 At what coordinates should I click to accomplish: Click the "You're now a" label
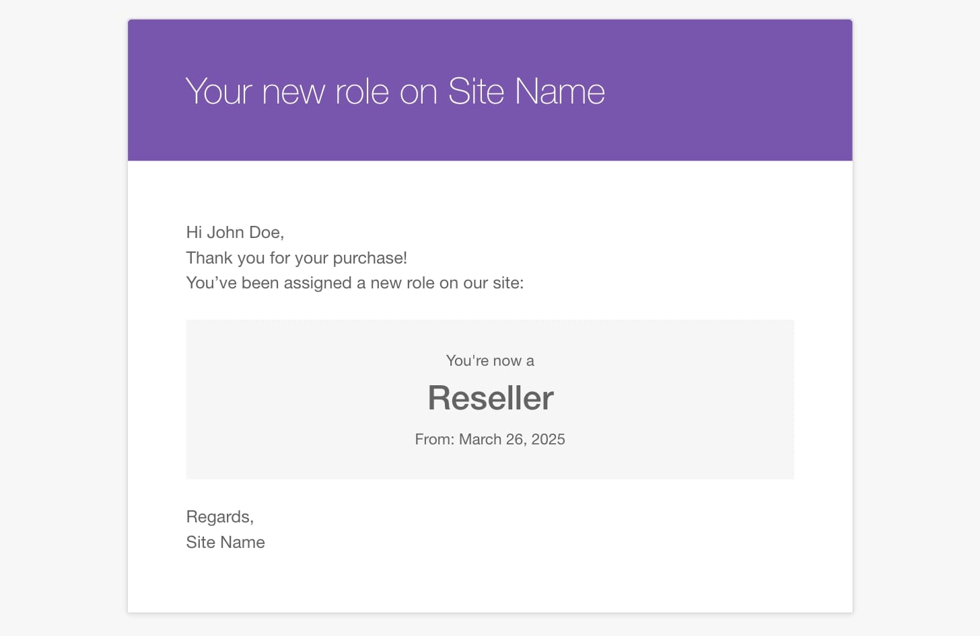[x=490, y=361]
